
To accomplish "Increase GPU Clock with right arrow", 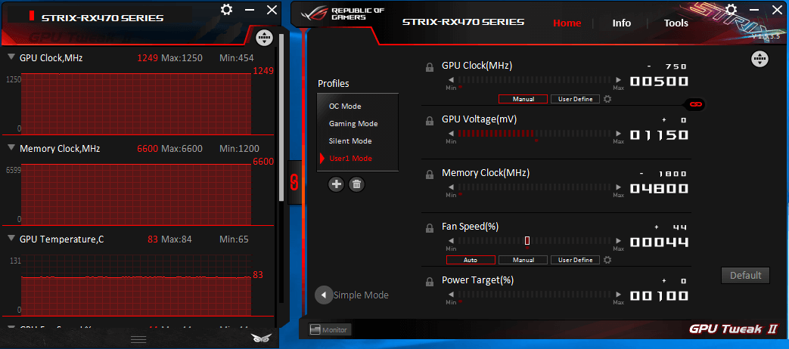I will (x=619, y=79).
